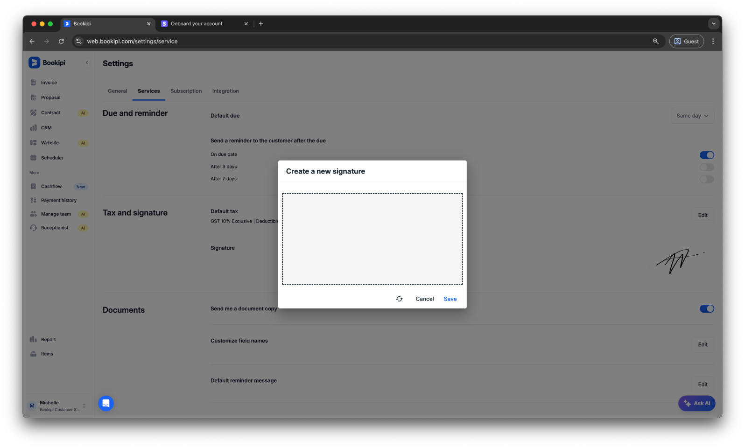The height and width of the screenshot is (448, 745).
Task: Click the reset signature refresh icon
Action: (x=399, y=299)
